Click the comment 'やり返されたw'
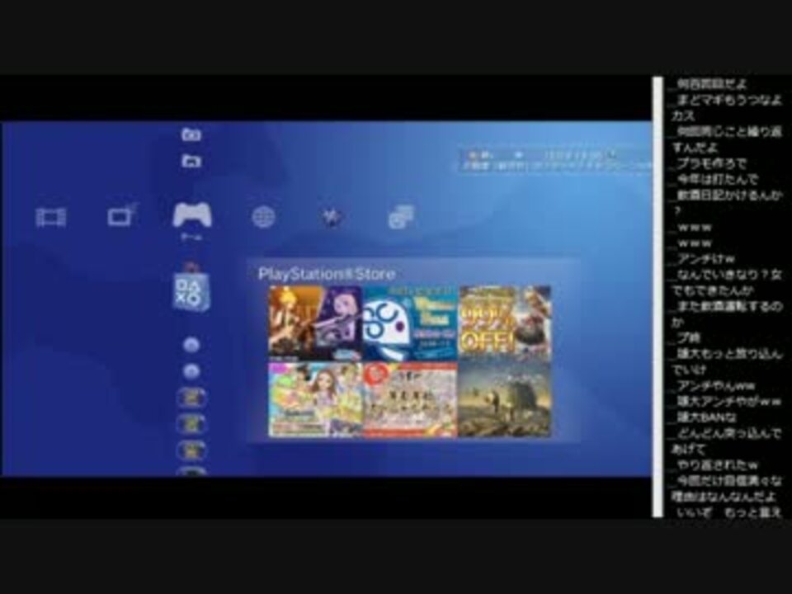Screen dimensions: 792x594 [x=716, y=464]
